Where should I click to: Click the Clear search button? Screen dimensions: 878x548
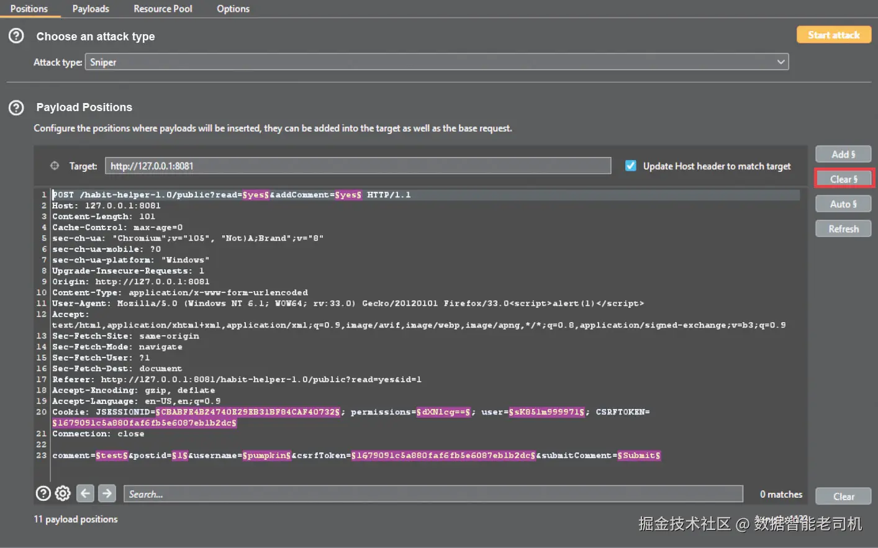pos(843,496)
